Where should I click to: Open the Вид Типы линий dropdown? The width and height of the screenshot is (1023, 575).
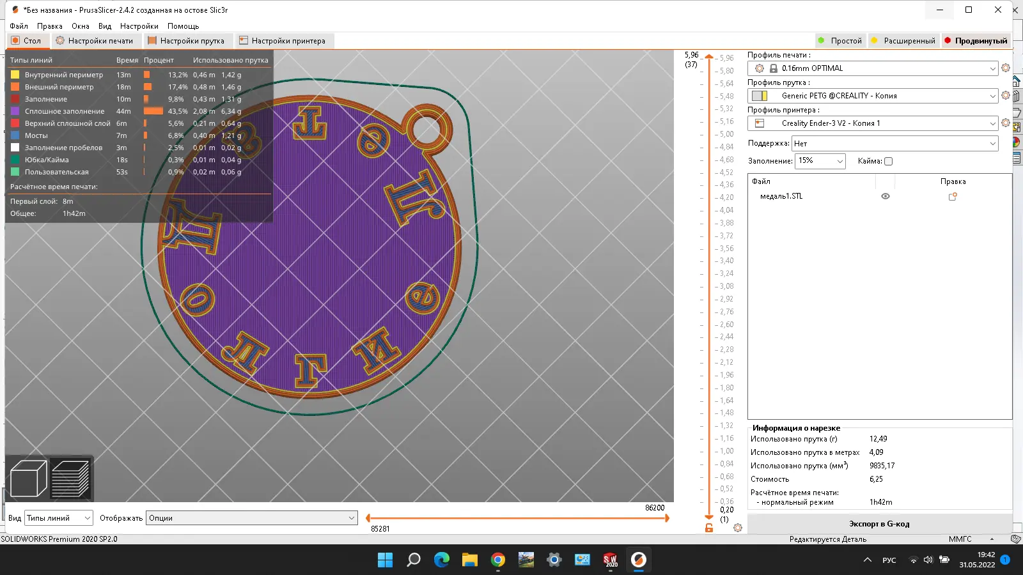pos(59,518)
